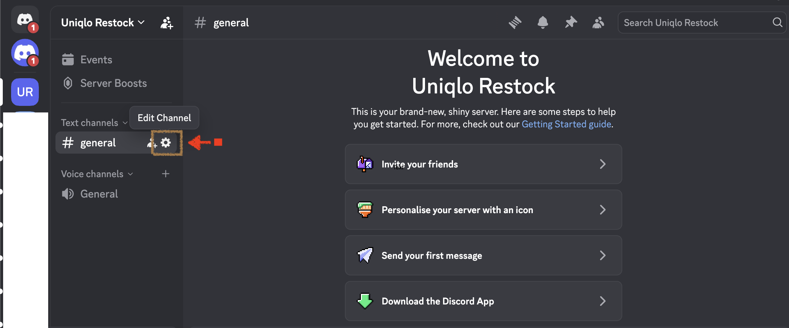Image resolution: width=789 pixels, height=328 pixels.
Task: Click the paintbrush icon on Personalise card
Action: click(365, 210)
